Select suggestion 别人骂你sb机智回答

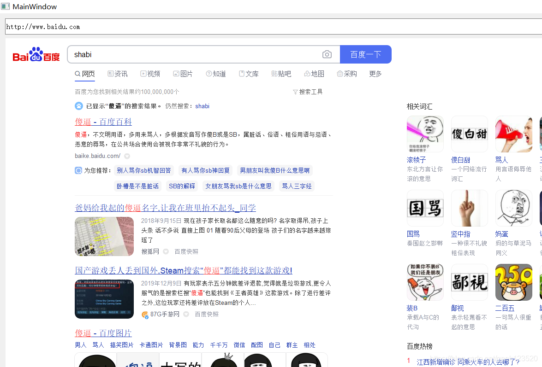144,170
